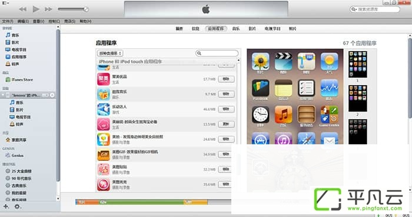Collapse the "lenovo" iPhone device tree
This screenshot has height=217, width=412.
[x=3, y=95]
